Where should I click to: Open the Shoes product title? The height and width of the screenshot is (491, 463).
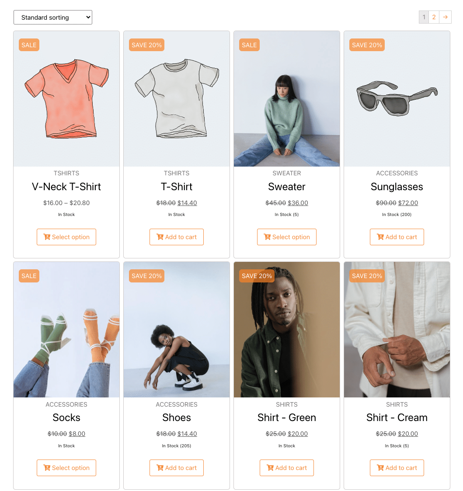tap(177, 418)
